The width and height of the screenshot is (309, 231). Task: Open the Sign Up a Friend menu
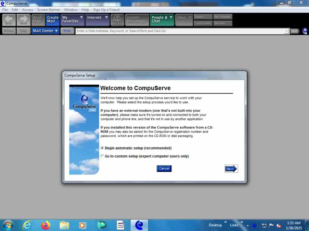click(106, 10)
